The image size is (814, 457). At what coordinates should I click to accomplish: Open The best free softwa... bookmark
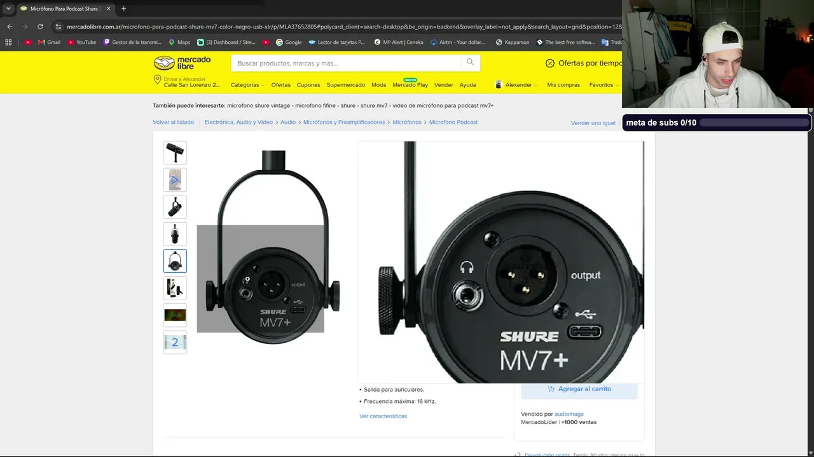pos(566,43)
